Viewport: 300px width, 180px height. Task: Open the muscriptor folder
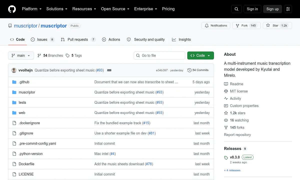pyautogui.click(x=27, y=92)
